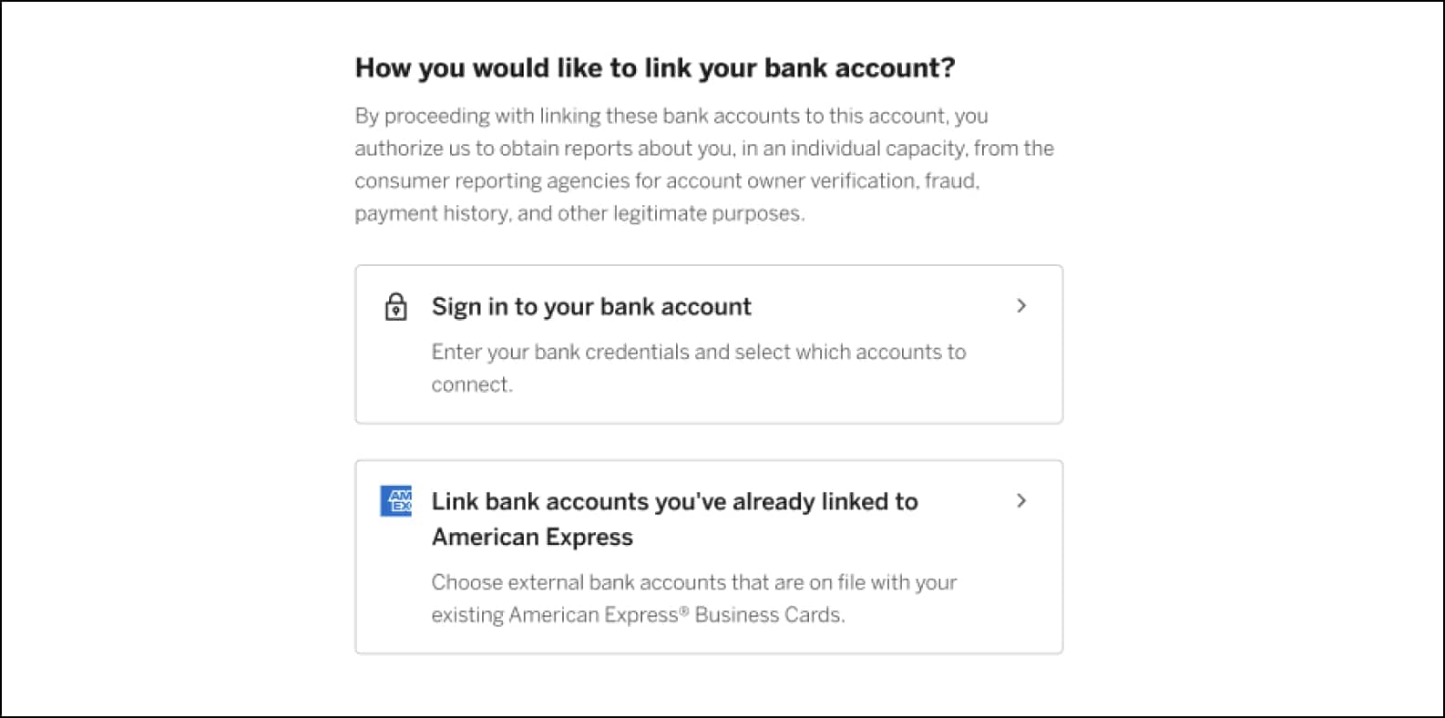
Task: Click the Sign in to your bank account title
Action: coord(590,306)
